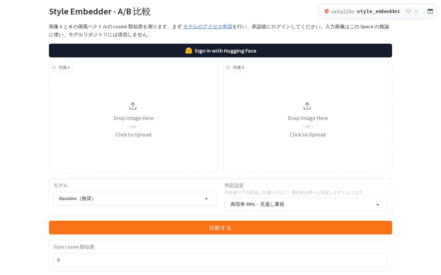Click the like count number 0
Screen dimensions: 441x275
416,11
